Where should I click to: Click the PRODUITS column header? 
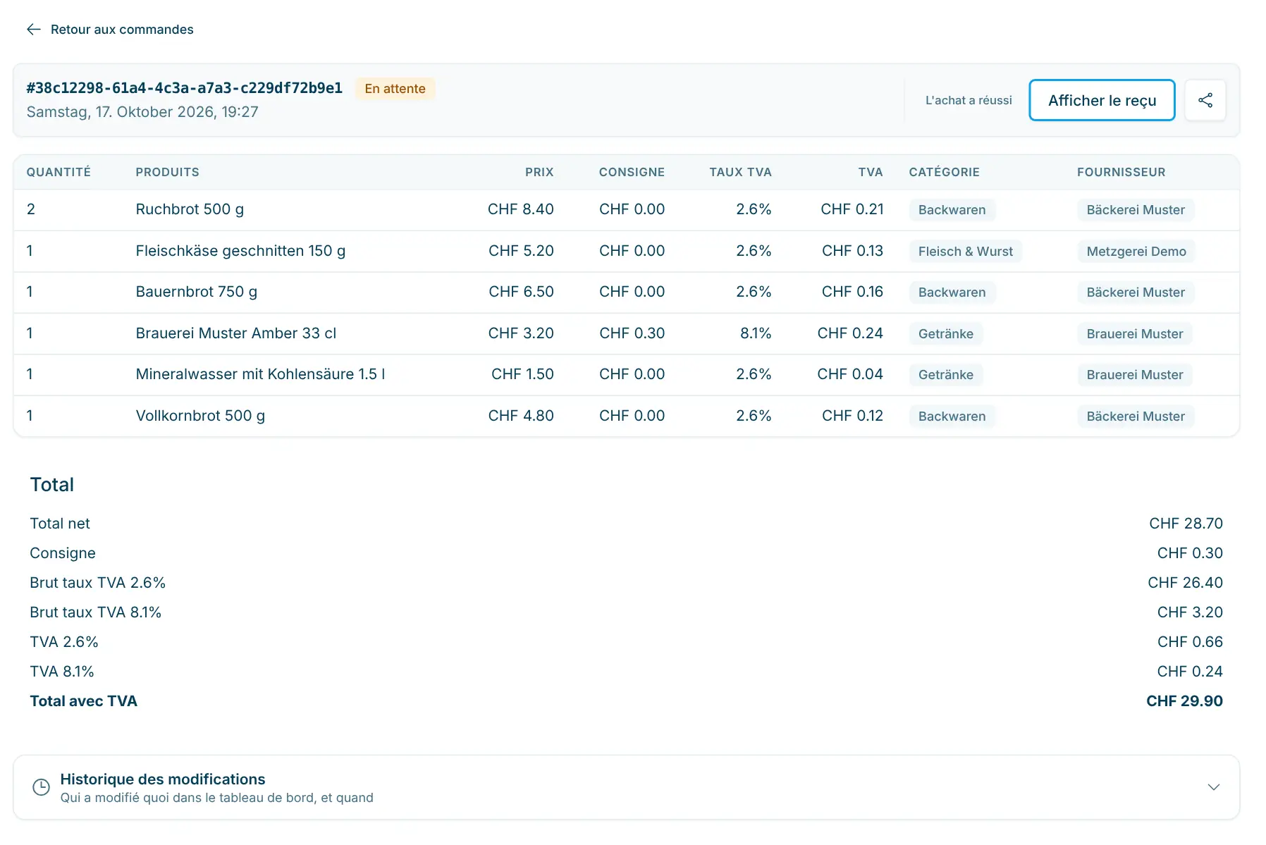168,172
